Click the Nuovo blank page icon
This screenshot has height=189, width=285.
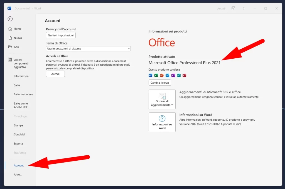coord(10,38)
